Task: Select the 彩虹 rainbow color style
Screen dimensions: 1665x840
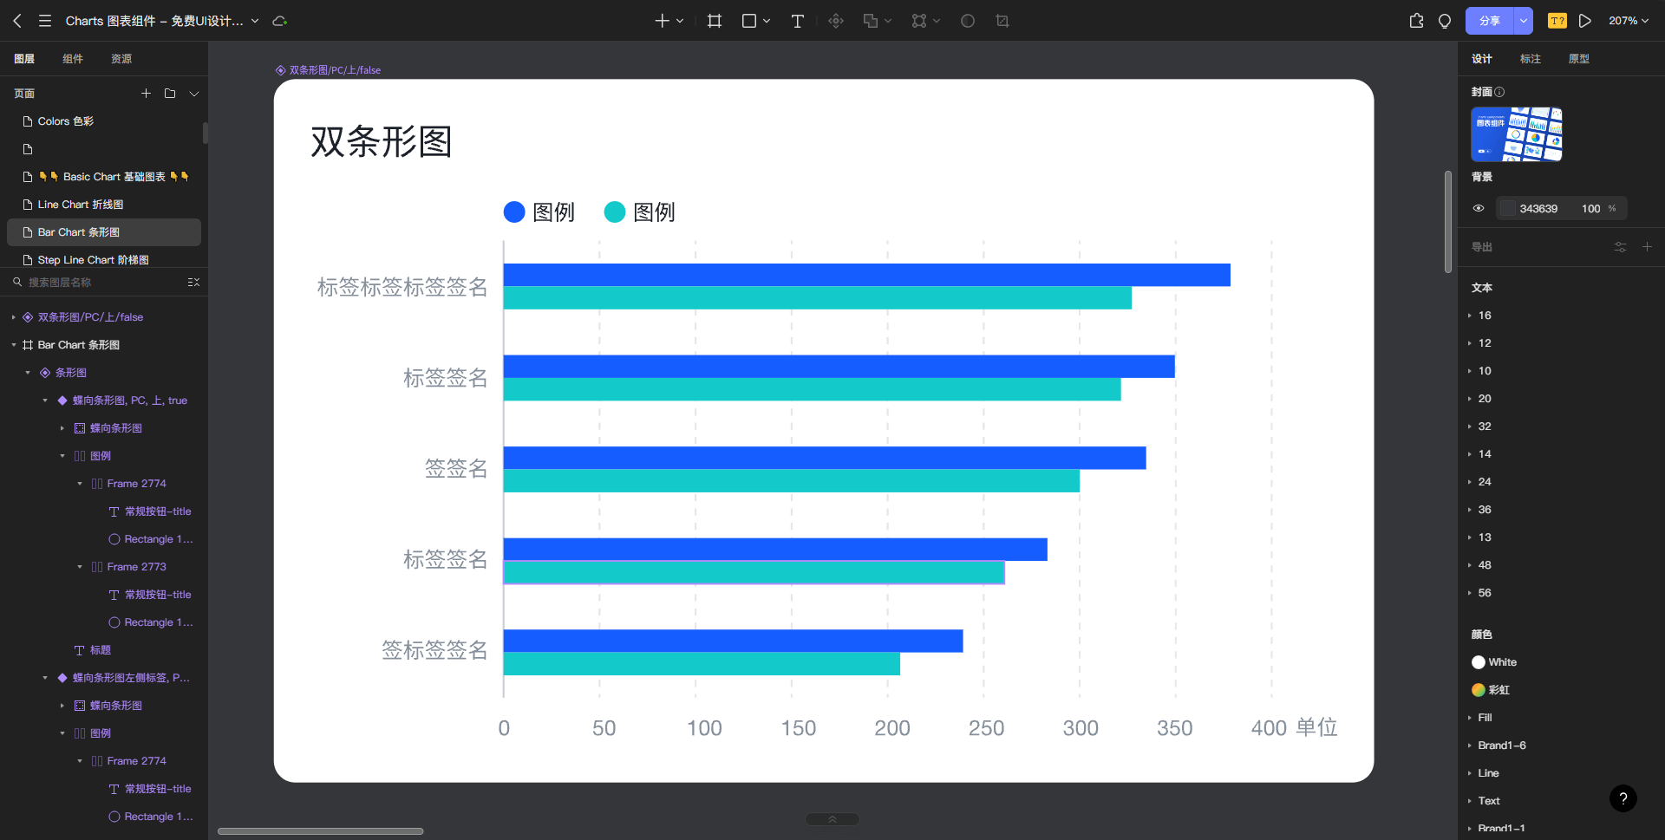Action: (x=1491, y=690)
